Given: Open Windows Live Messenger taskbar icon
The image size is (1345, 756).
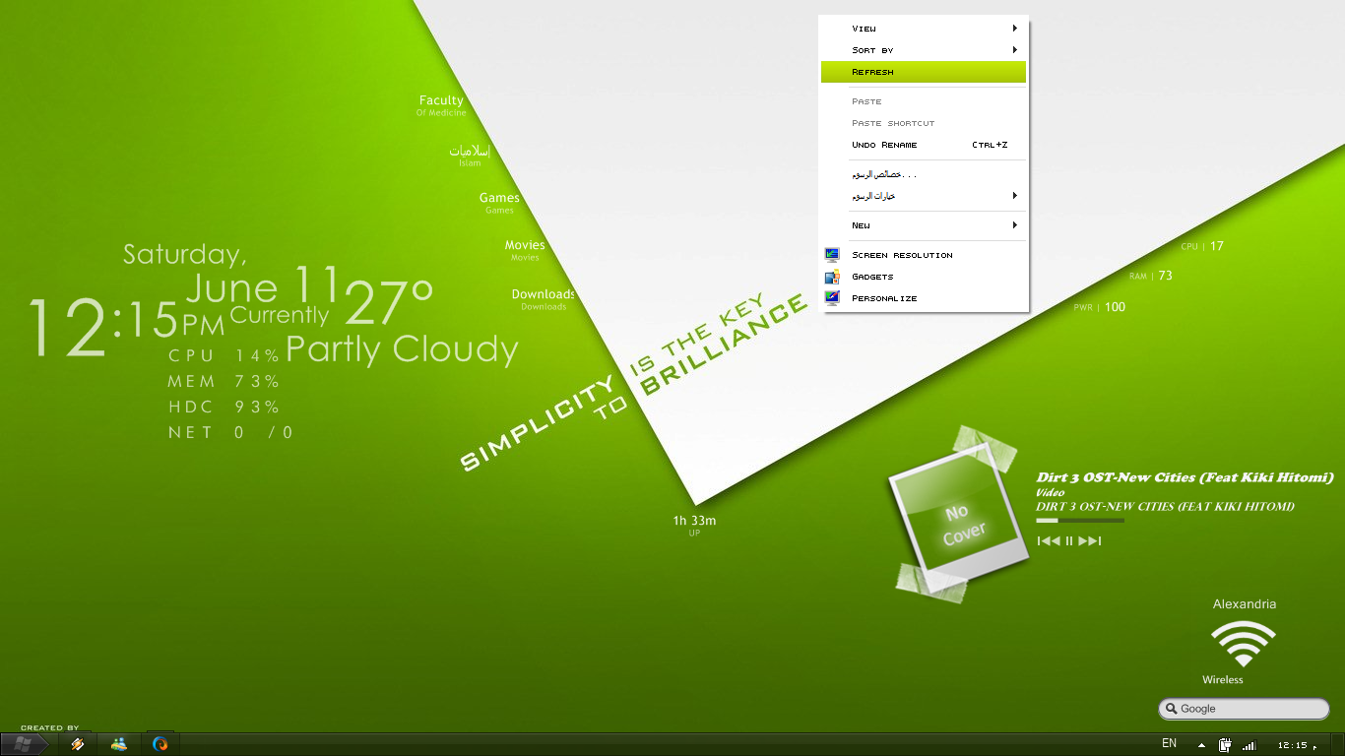Looking at the screenshot, I should click(x=119, y=744).
